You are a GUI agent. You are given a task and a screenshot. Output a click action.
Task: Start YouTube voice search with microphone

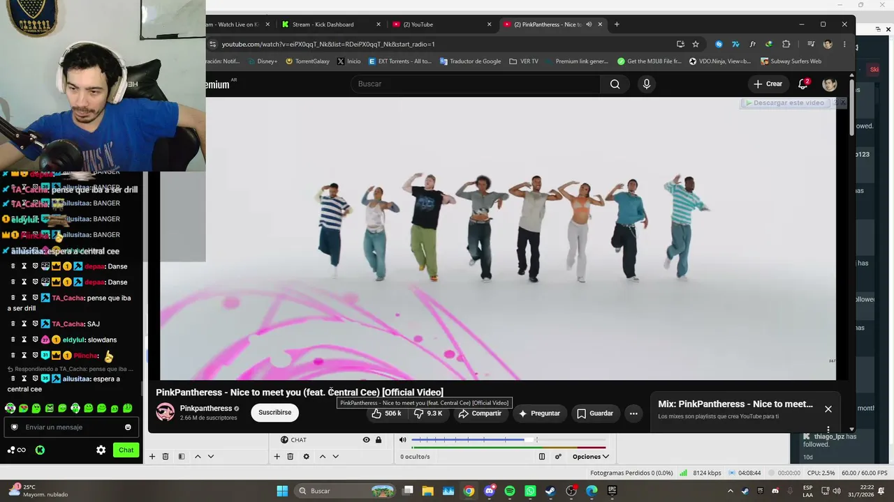pyautogui.click(x=646, y=84)
